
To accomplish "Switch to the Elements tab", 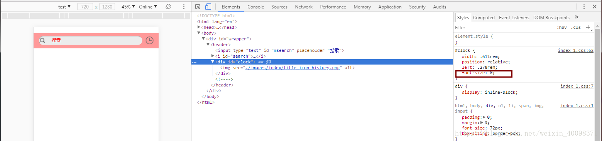I will click(231, 7).
